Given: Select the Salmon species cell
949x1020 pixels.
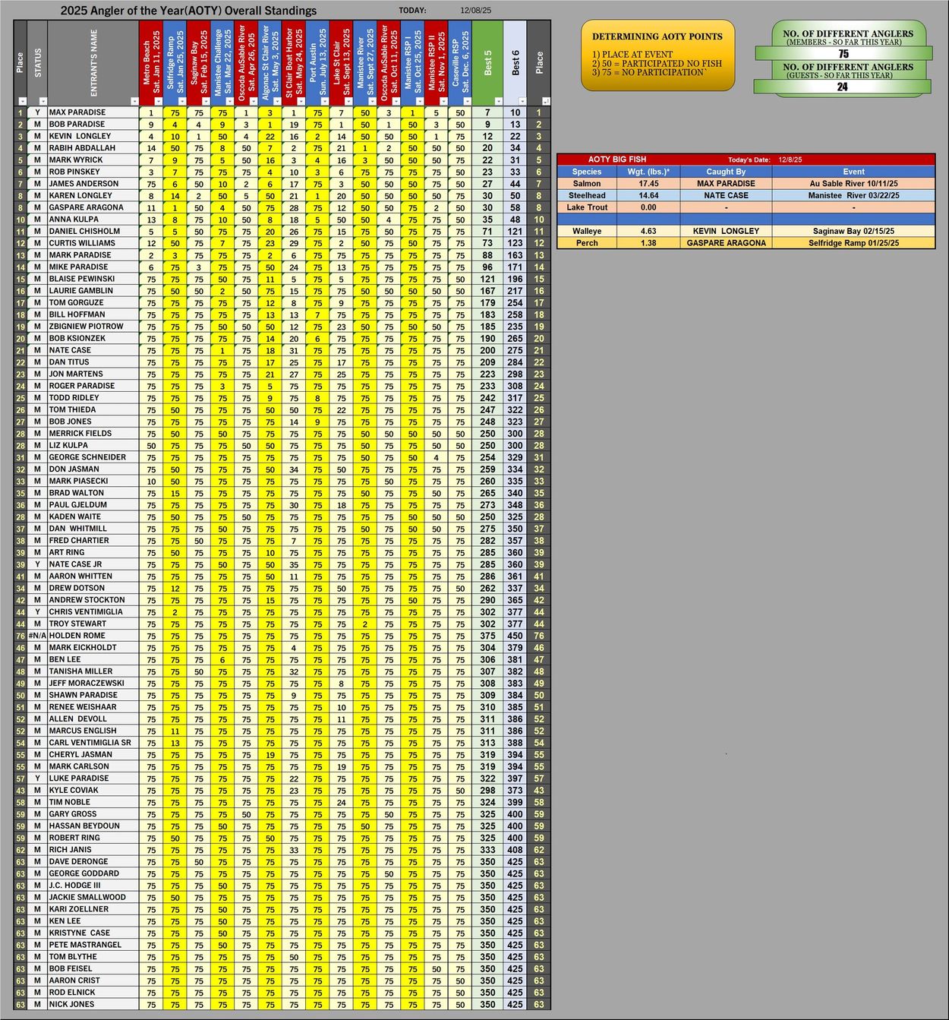Looking at the screenshot, I should (587, 184).
